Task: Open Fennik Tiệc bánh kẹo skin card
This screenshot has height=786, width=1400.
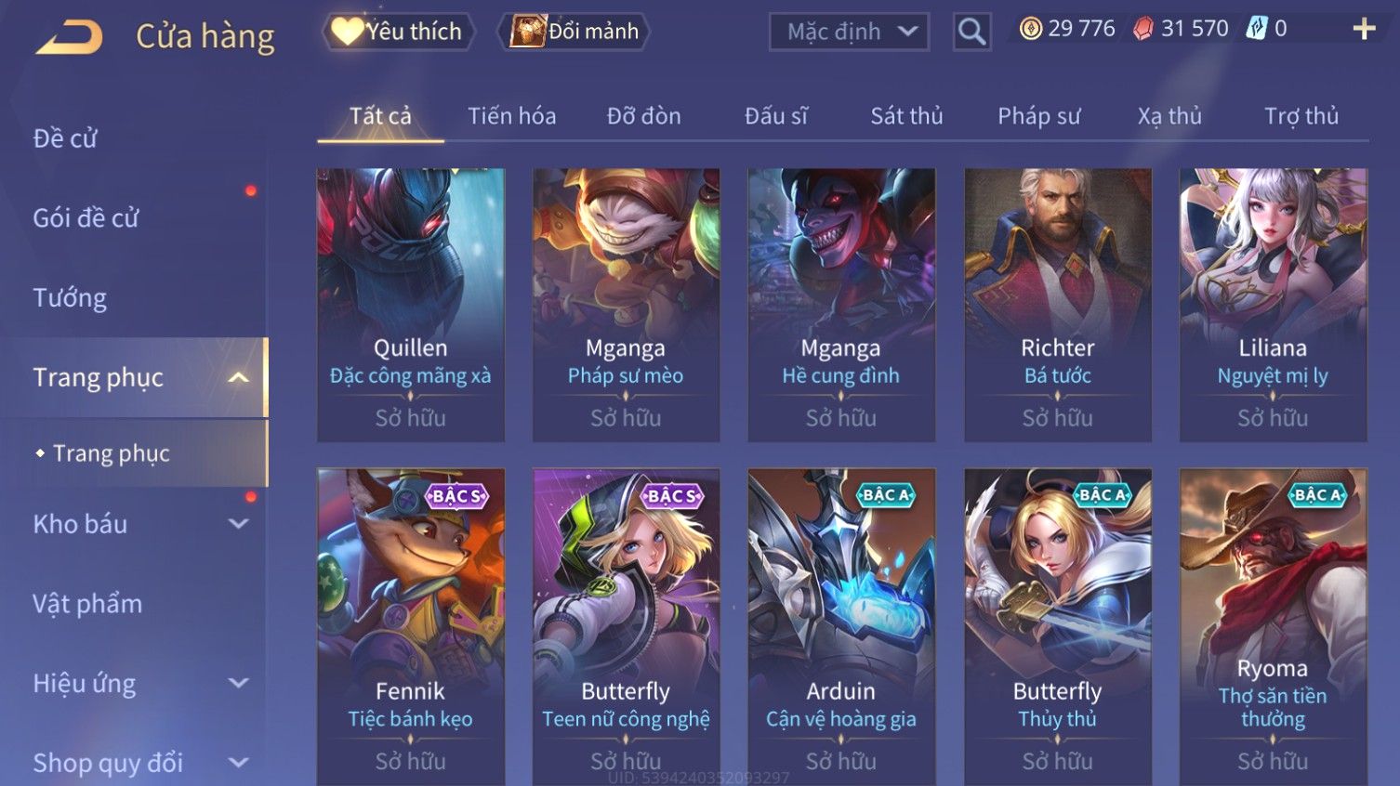Action: coord(411,627)
